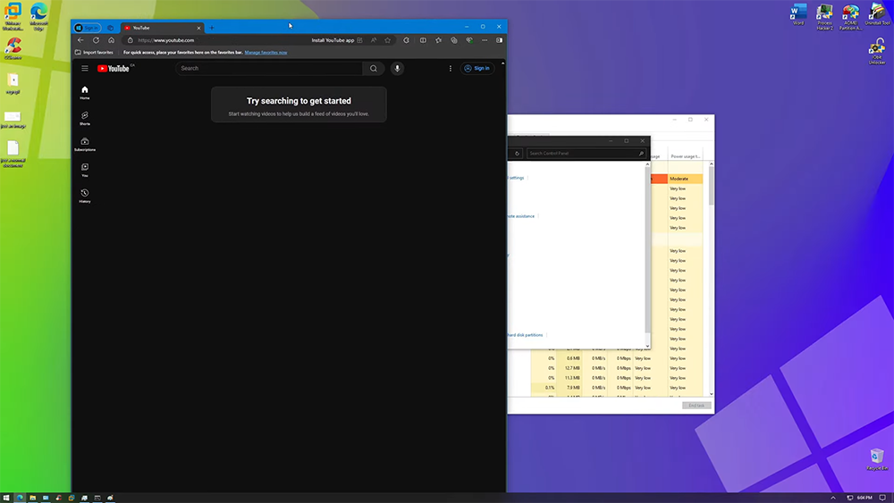
Task: Click Control Panel refresh button
Action: tap(517, 154)
